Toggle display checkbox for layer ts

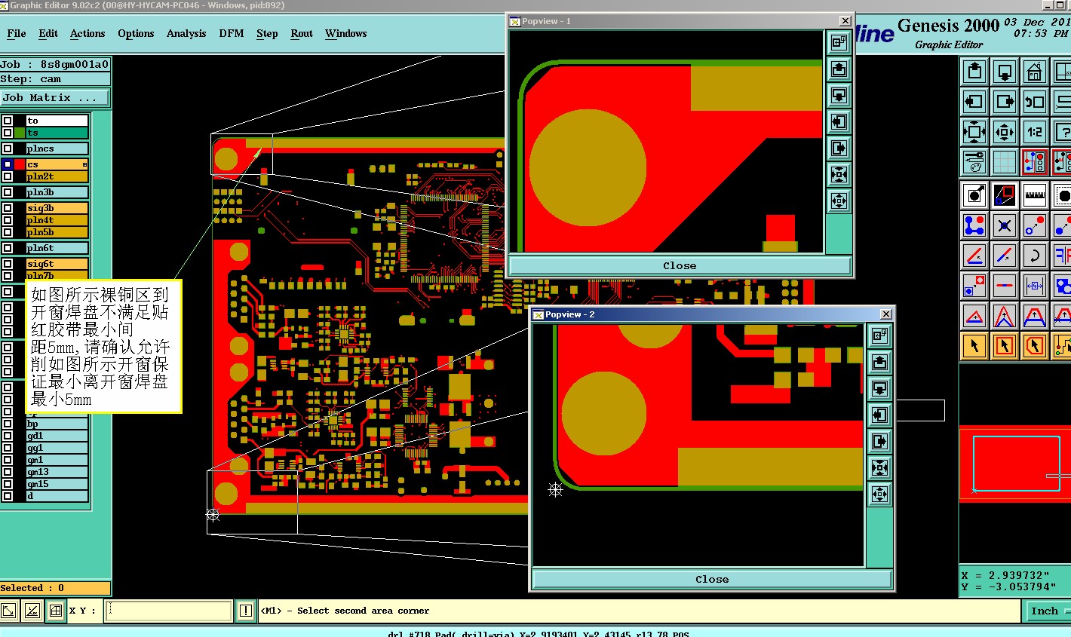pyautogui.click(x=8, y=133)
